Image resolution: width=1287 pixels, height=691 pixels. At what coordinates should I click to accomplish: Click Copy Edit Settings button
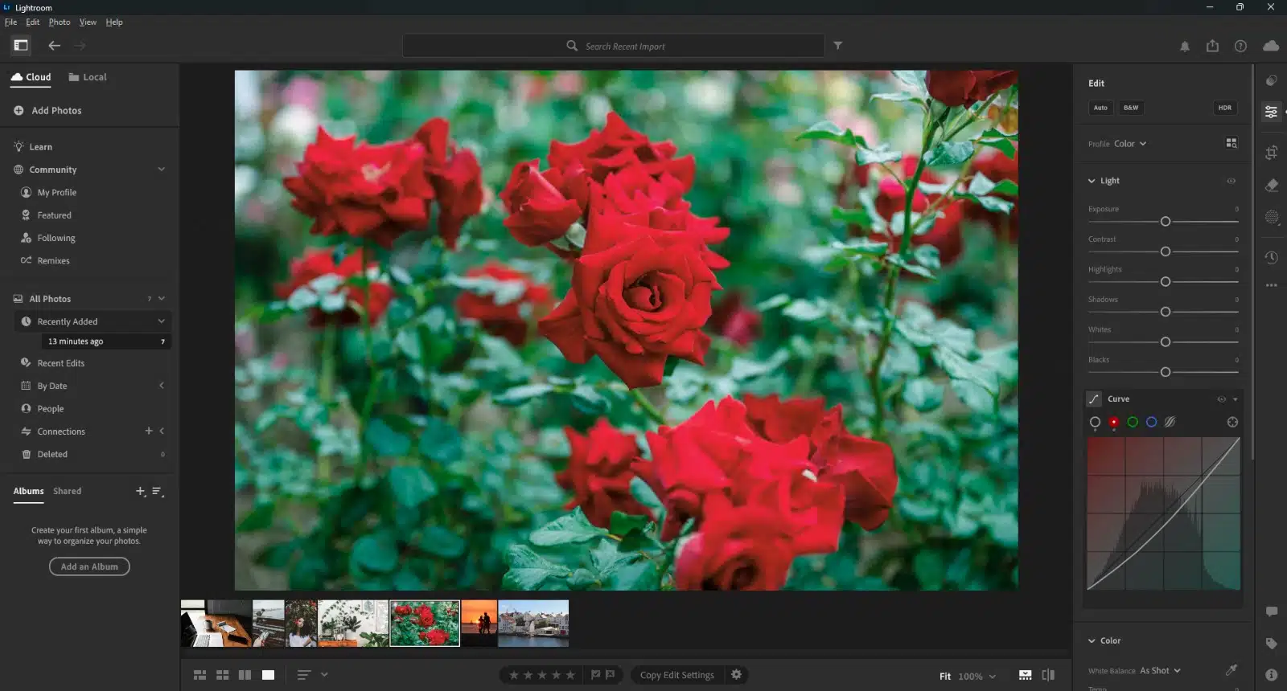[676, 675]
